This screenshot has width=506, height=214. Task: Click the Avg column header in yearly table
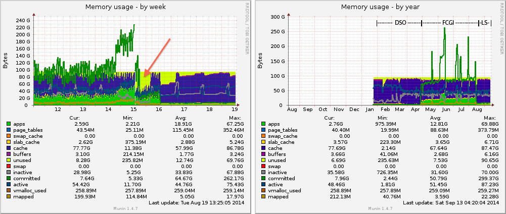pyautogui.click(x=434, y=118)
